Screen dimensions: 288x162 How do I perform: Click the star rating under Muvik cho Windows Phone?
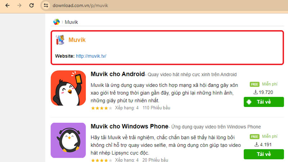(102, 160)
